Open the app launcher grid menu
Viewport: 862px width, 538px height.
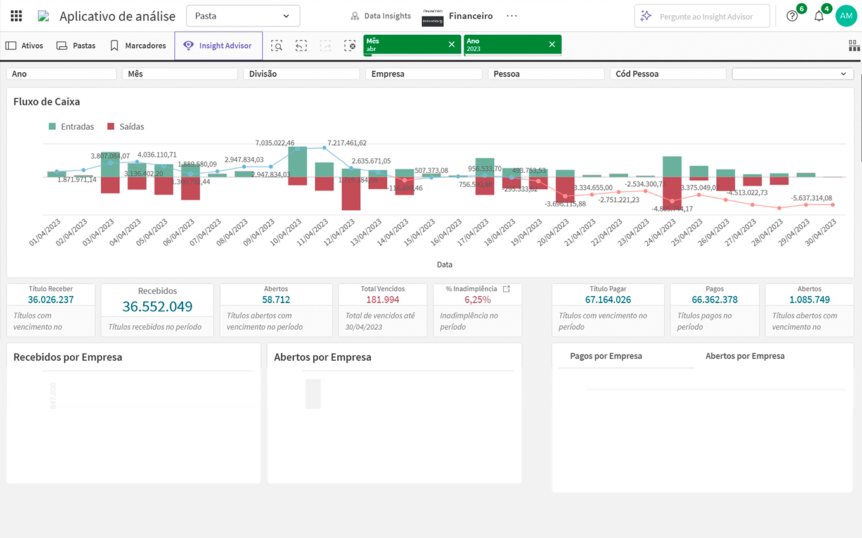[16, 16]
